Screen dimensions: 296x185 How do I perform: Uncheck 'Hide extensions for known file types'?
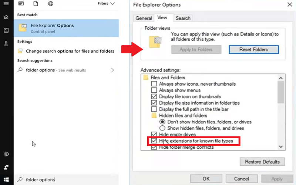tap(154, 141)
